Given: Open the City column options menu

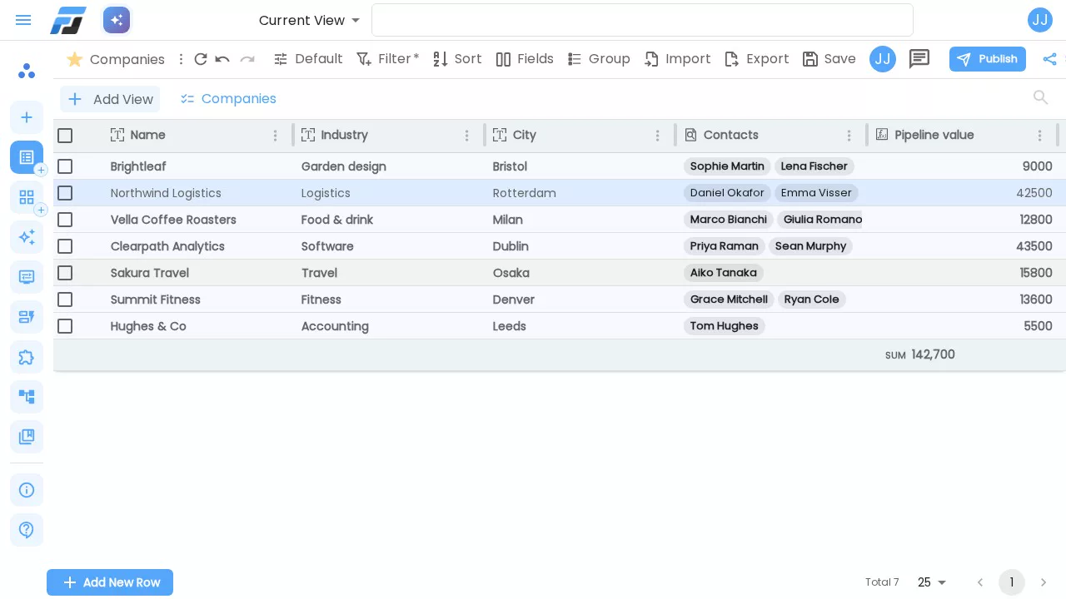Looking at the screenshot, I should pyautogui.click(x=658, y=136).
